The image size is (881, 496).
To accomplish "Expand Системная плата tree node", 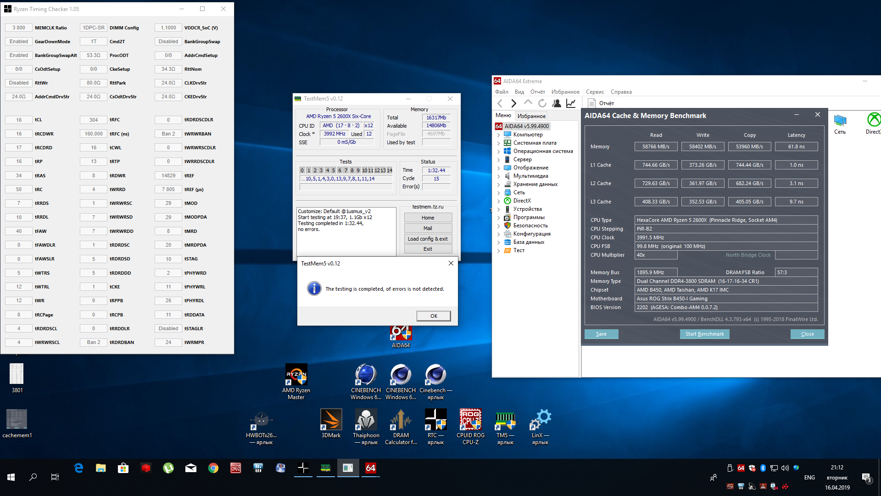I will (499, 143).
